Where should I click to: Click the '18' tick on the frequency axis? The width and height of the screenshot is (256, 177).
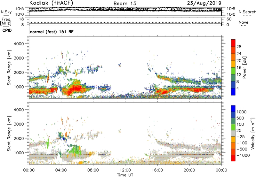21,19
